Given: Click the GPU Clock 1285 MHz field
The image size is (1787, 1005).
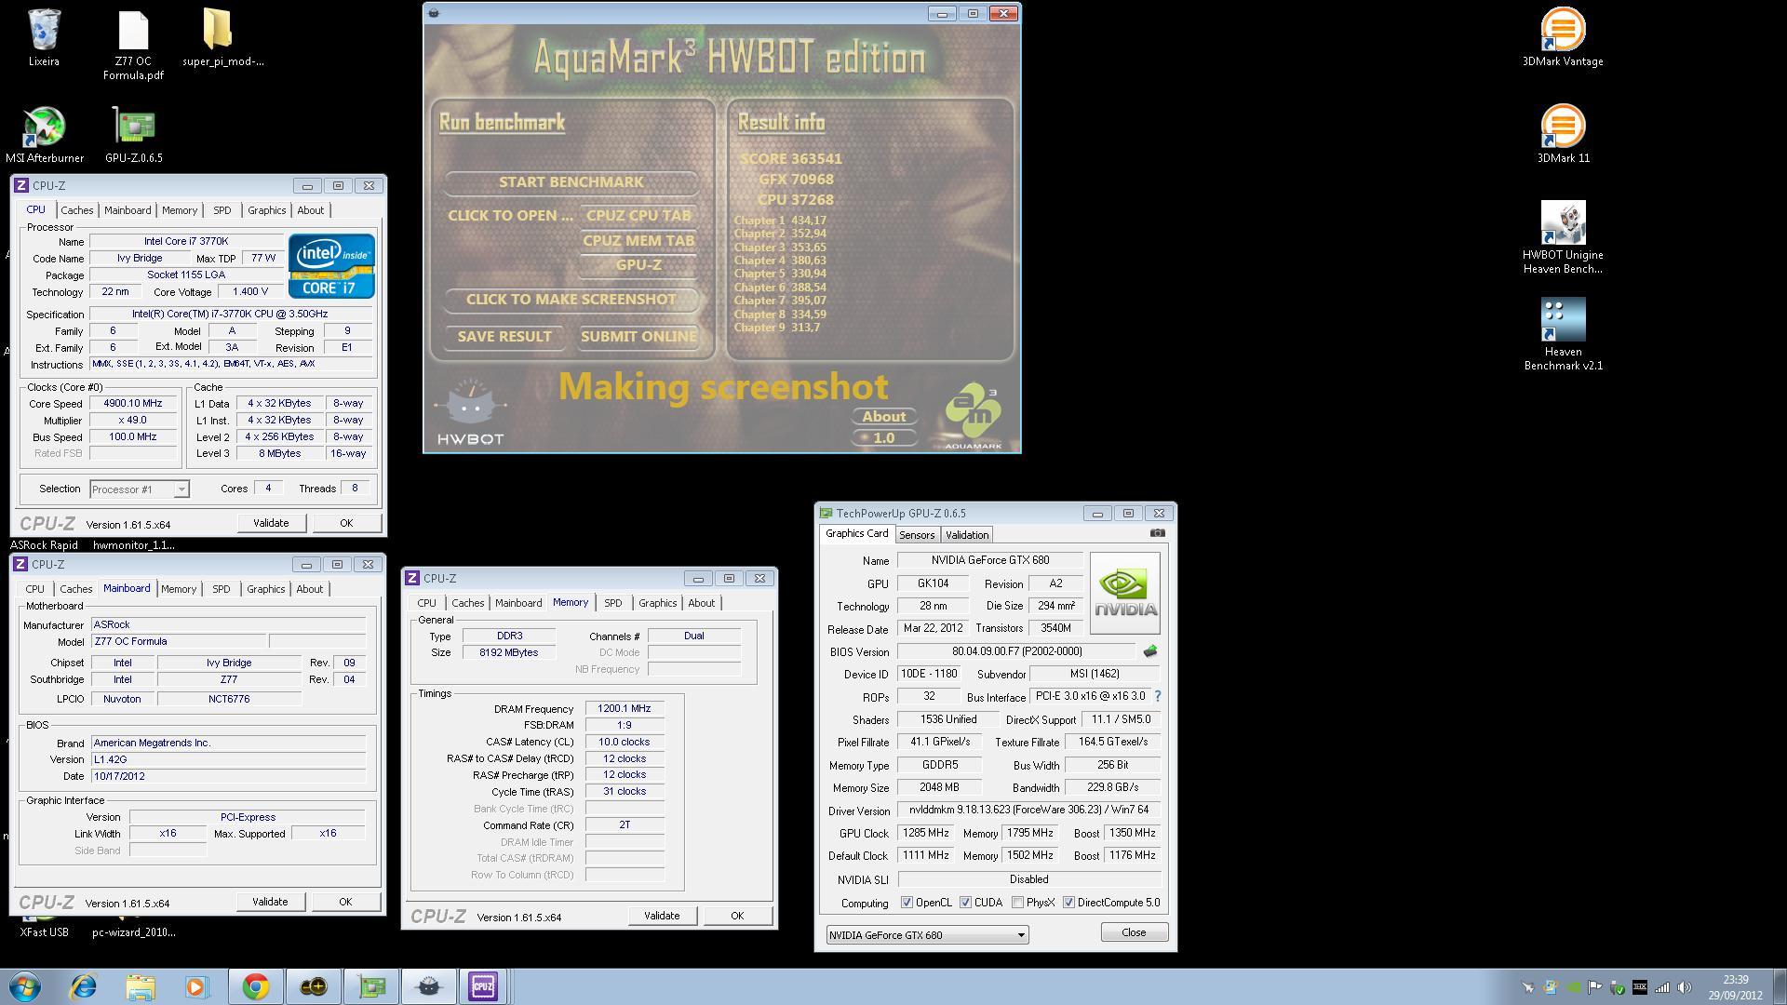Looking at the screenshot, I should tap(925, 834).
